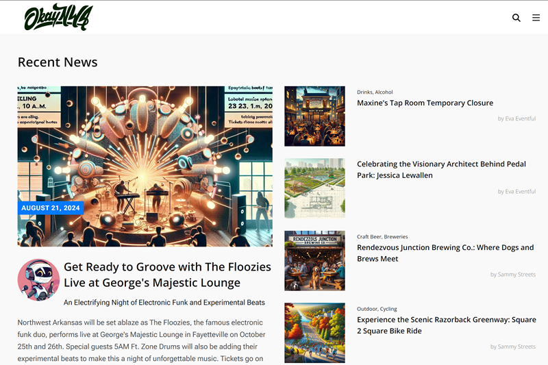The width and height of the screenshot is (548, 365).
Task: Click the OkayNWA logo
Action: pos(58,17)
